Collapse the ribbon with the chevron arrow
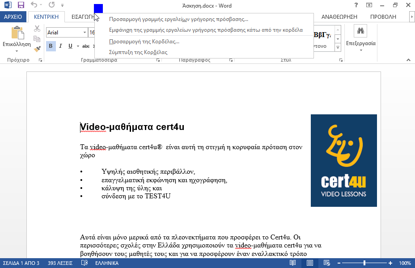Screen dimensions: 415x268 point(408,60)
